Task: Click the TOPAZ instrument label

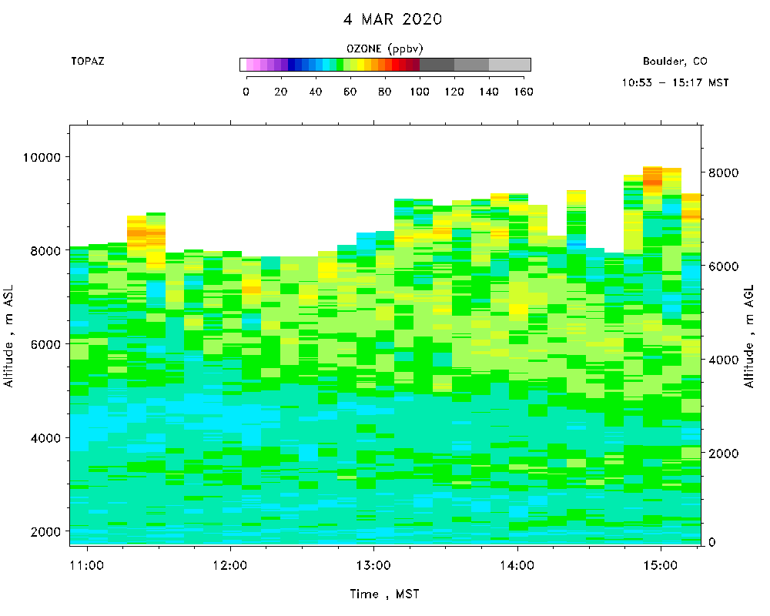Action: pyautogui.click(x=88, y=61)
